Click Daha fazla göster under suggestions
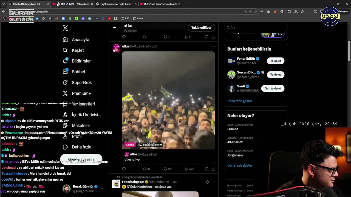351x197 pixels. (240, 101)
